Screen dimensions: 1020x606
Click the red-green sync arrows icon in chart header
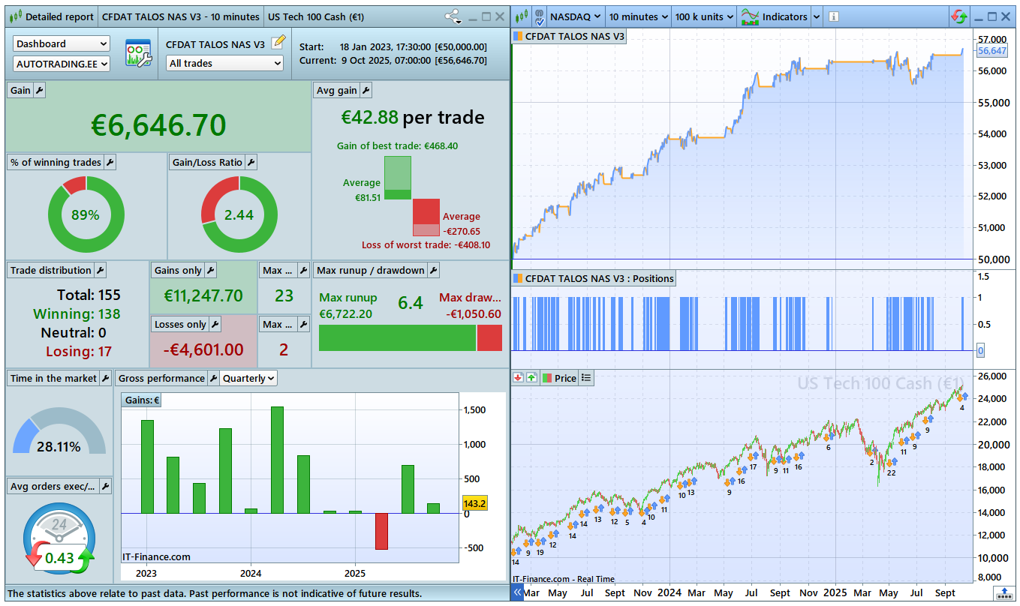click(958, 16)
